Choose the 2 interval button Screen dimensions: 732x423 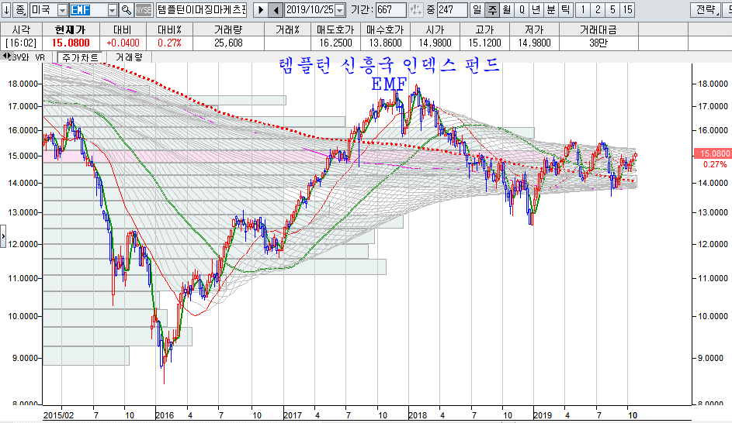click(598, 10)
